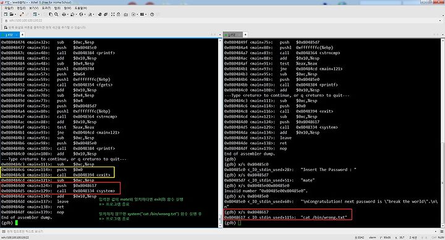The image size is (445, 240).
Task: Click the quick command bar add icon
Action: click(6, 28)
